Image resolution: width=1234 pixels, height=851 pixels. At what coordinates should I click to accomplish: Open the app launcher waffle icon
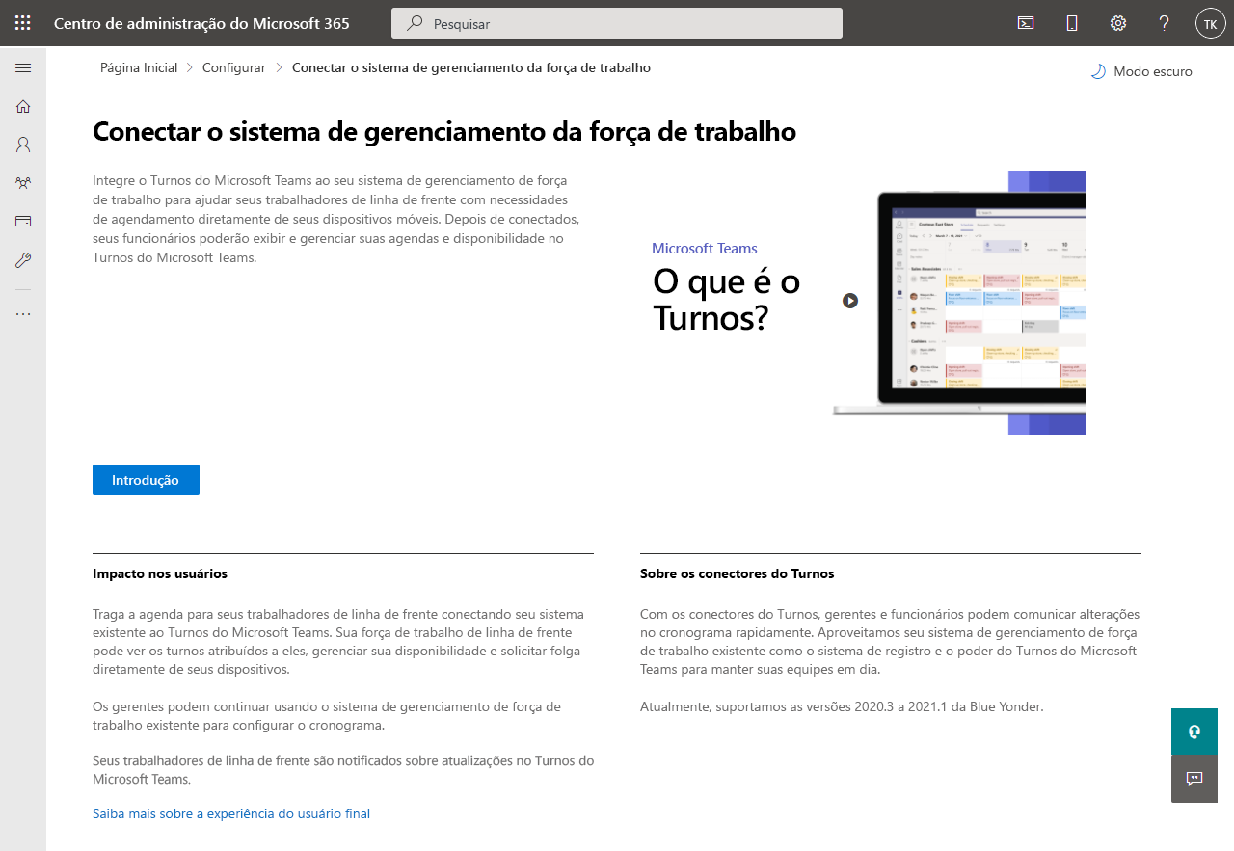23,23
